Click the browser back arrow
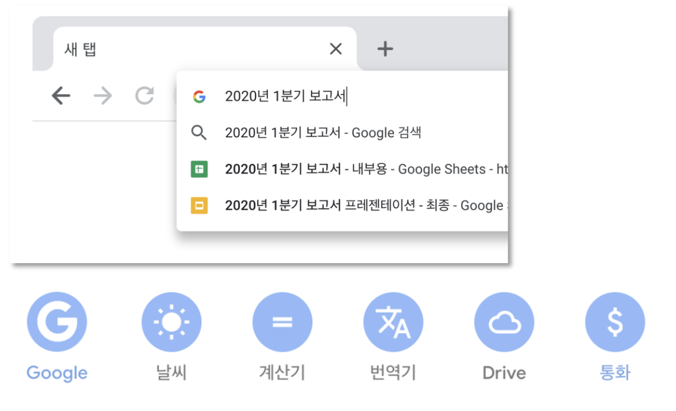This screenshot has width=676, height=411. (61, 96)
